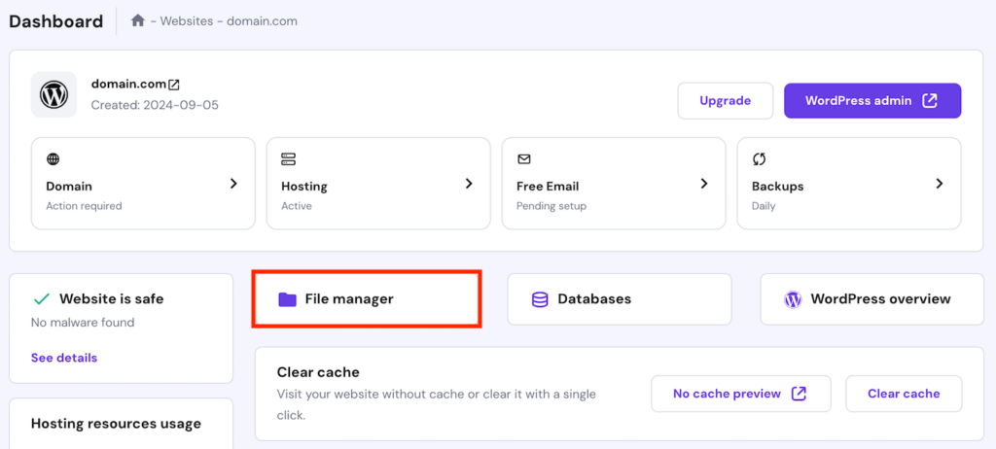Viewport: 996px width, 449px height.
Task: Expand the Domain card chevron
Action: pos(233,183)
